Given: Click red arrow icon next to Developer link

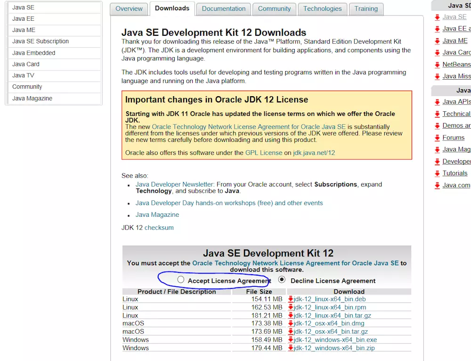Looking at the screenshot, I should (x=437, y=162).
